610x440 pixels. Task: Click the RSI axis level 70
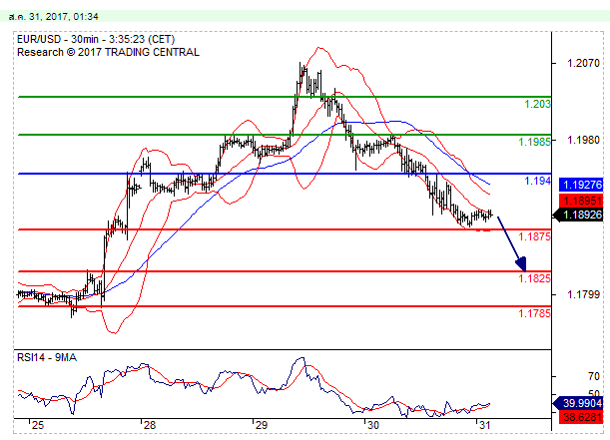click(x=594, y=376)
